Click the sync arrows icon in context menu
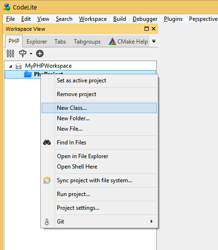This screenshot has width=218, height=250. tap(47, 180)
